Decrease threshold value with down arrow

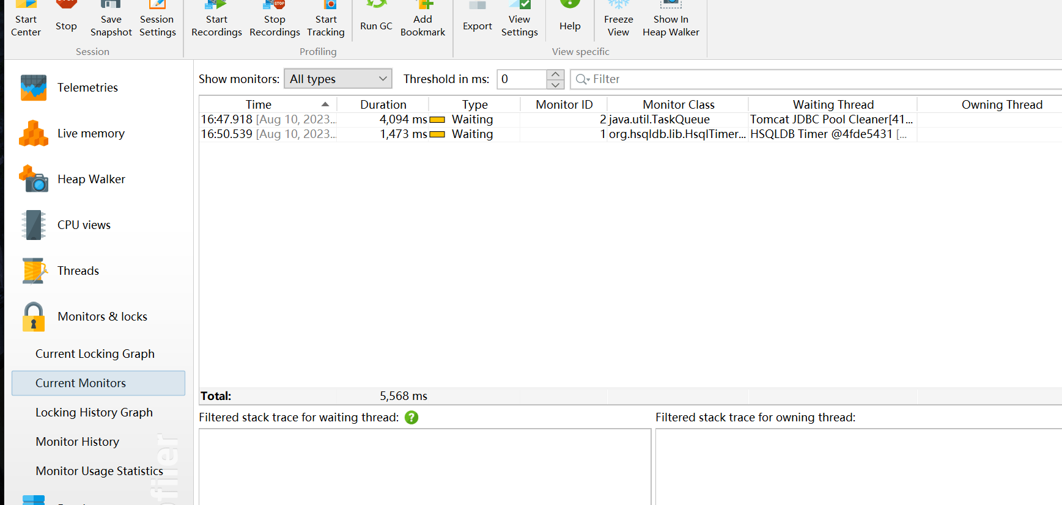[555, 84]
